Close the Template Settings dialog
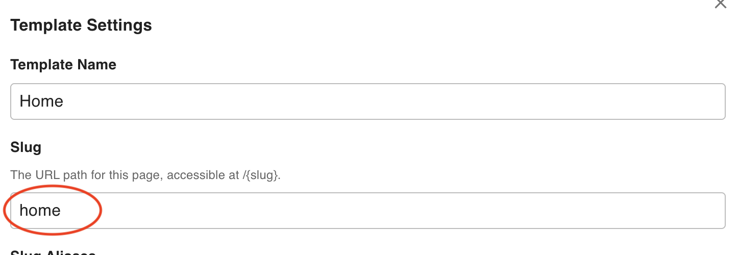This screenshot has height=255, width=738. click(x=720, y=4)
